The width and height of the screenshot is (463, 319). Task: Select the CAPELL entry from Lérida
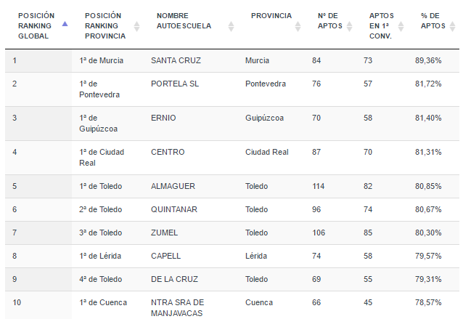click(165, 256)
